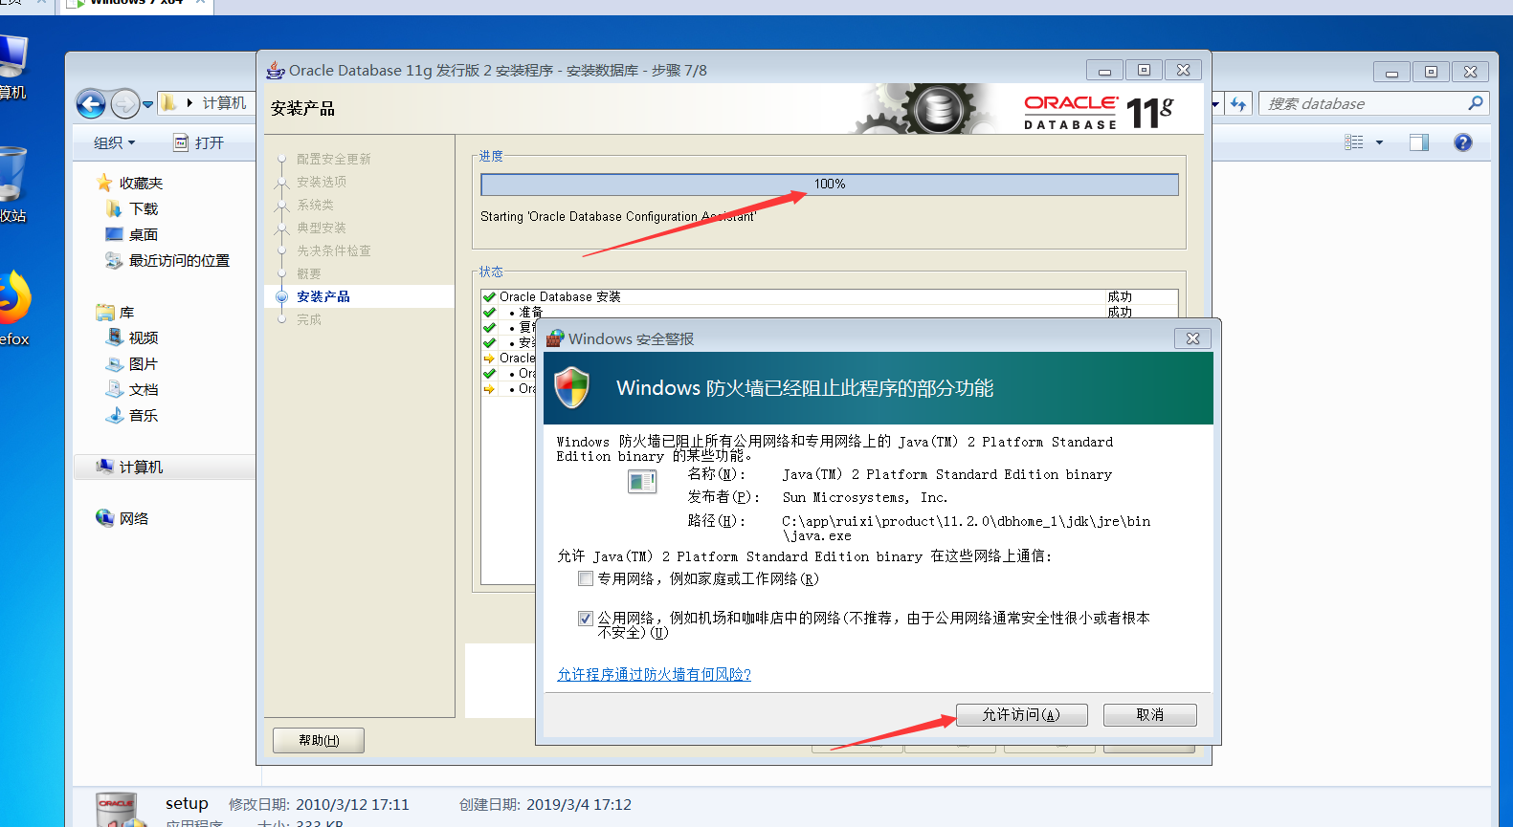Screen dimensions: 1513x827
Task: Open the address bar history dropdown
Action: [1216, 103]
